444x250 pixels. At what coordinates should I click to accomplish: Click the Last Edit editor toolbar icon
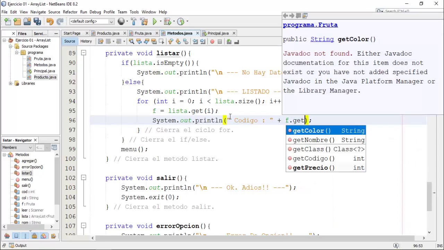point(101,42)
